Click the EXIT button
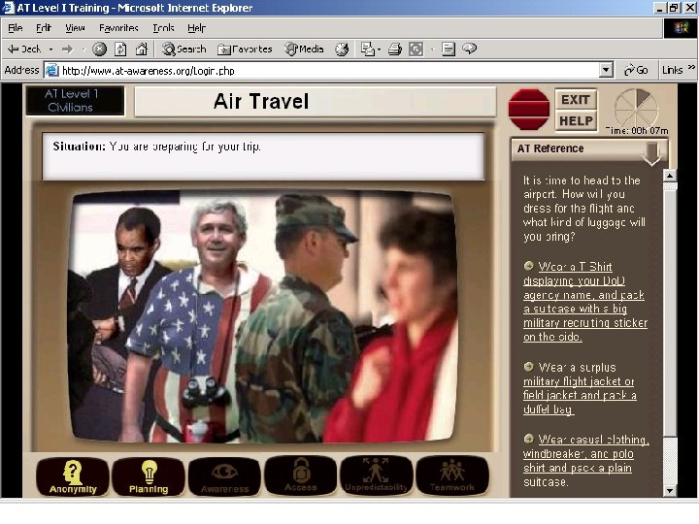 pyautogui.click(x=576, y=99)
